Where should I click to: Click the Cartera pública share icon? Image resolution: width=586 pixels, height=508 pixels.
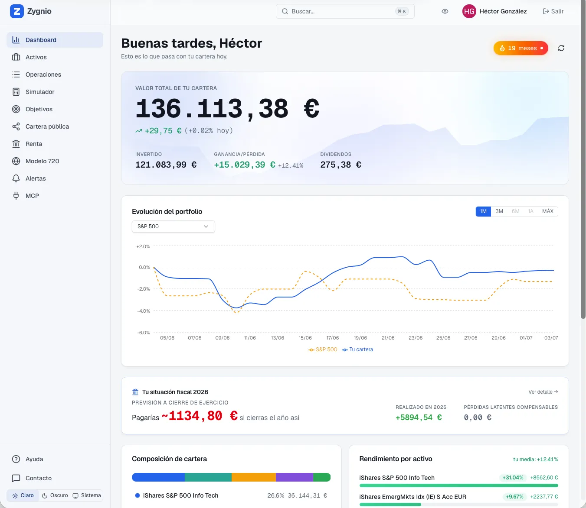pos(16,126)
